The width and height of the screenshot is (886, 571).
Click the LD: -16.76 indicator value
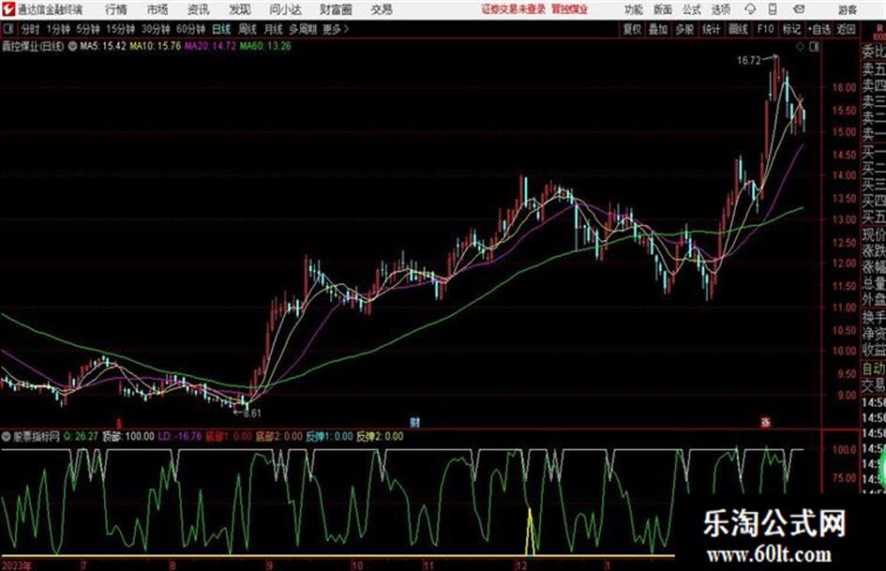[180, 436]
